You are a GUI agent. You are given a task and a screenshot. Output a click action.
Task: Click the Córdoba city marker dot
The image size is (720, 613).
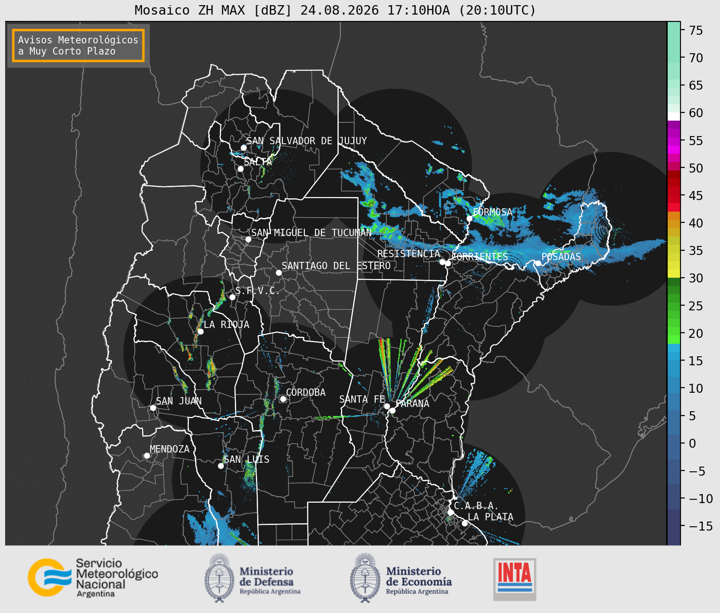click(283, 399)
